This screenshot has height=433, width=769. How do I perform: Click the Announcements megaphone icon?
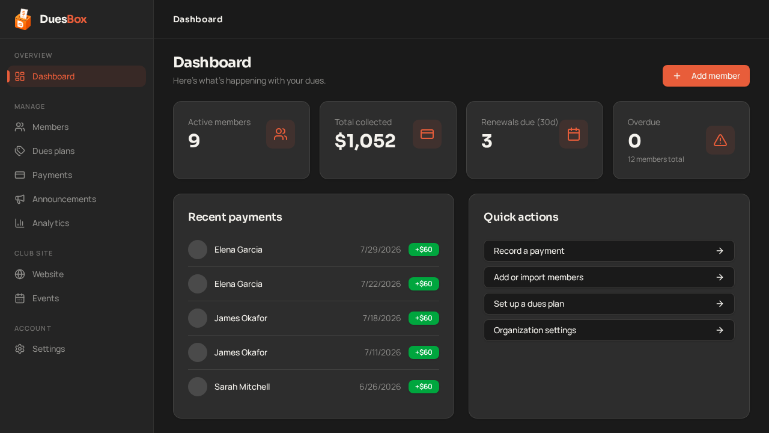click(20, 199)
